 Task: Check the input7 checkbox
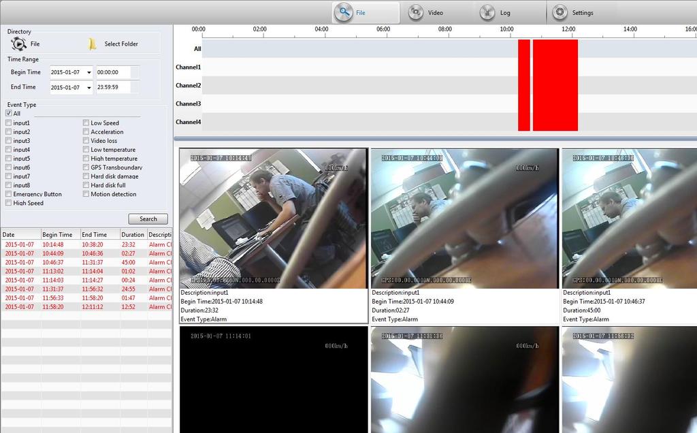coord(8,176)
